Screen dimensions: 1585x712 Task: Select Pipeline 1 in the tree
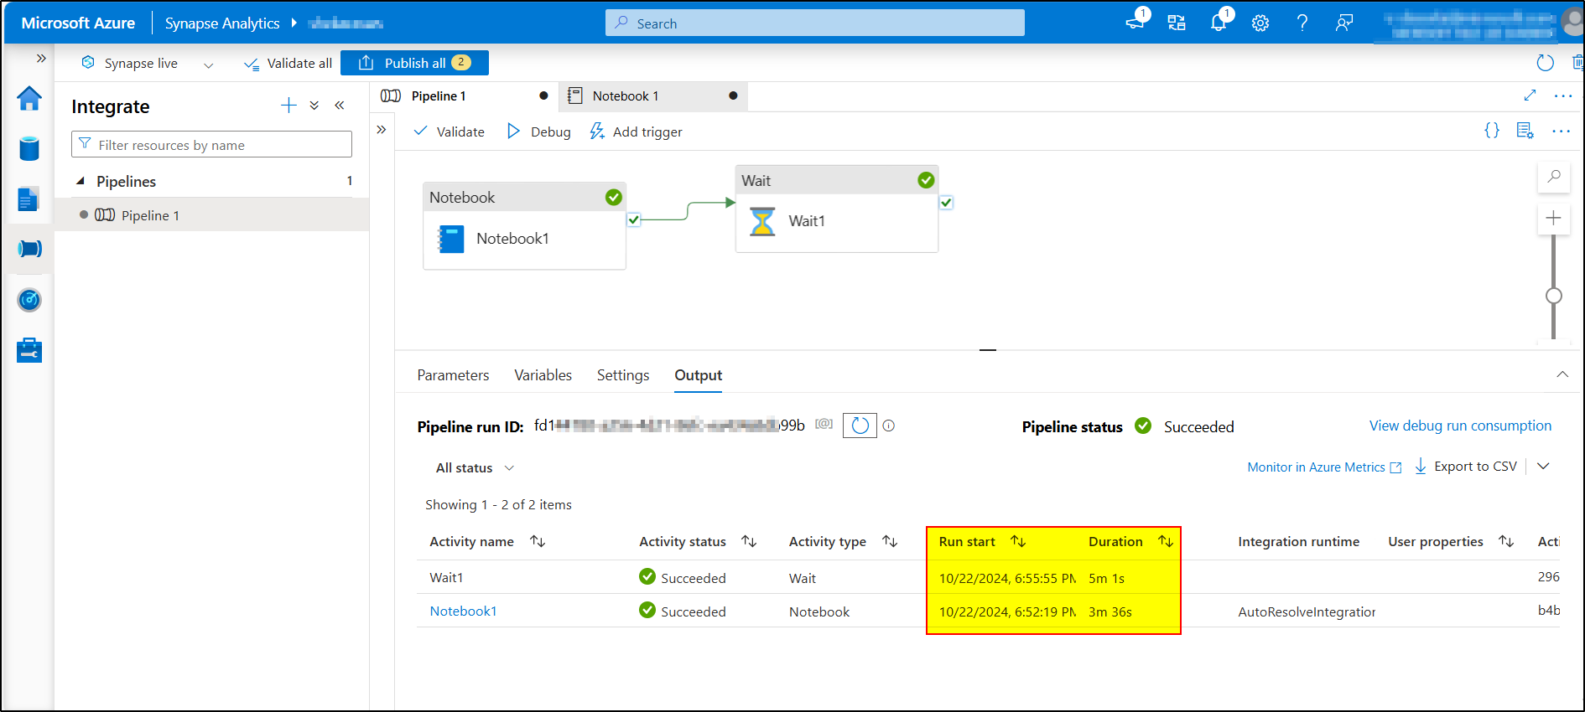point(211,215)
